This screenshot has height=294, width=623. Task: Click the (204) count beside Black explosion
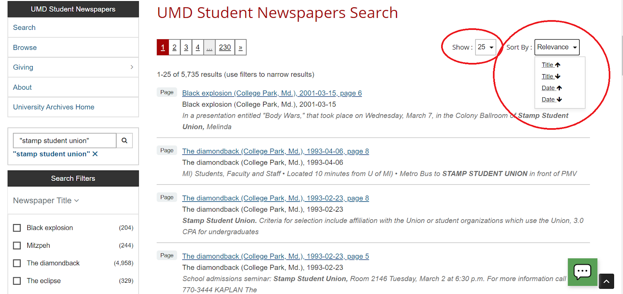point(126,228)
